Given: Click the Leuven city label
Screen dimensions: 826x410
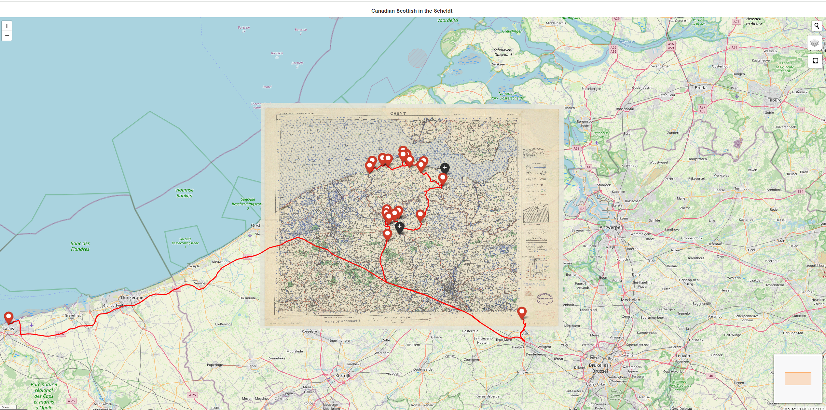Looking at the screenshot, I should (x=683, y=356).
